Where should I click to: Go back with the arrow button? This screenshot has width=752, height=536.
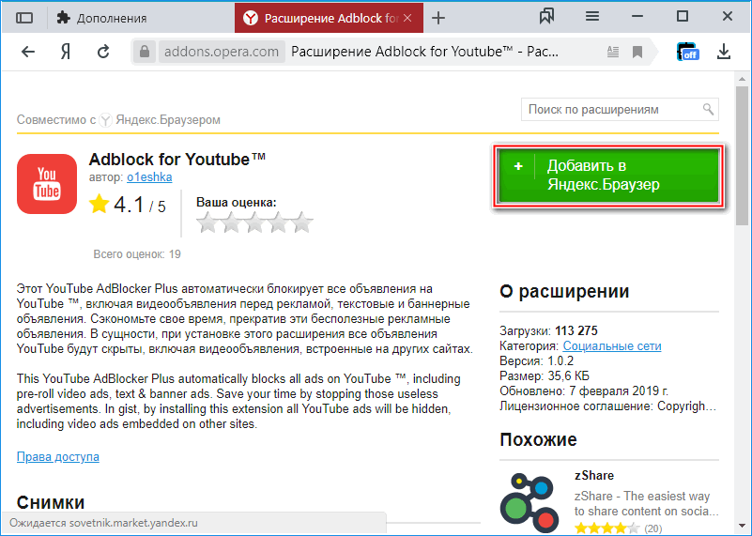click(x=28, y=52)
